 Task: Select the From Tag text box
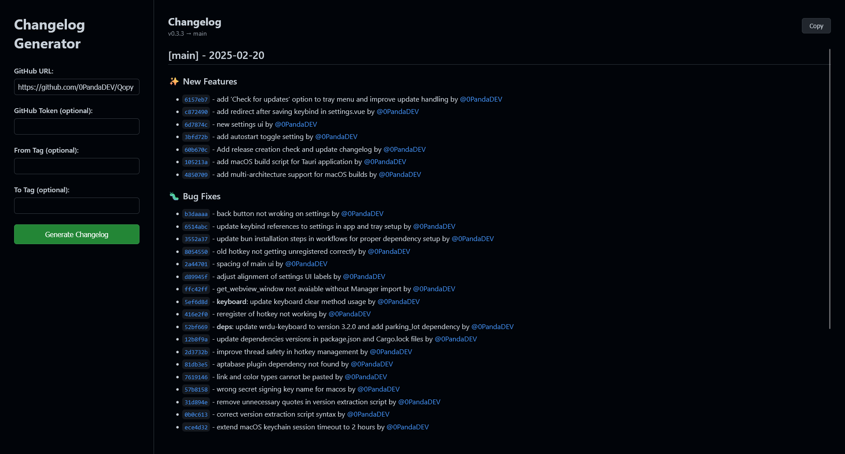pos(77,166)
